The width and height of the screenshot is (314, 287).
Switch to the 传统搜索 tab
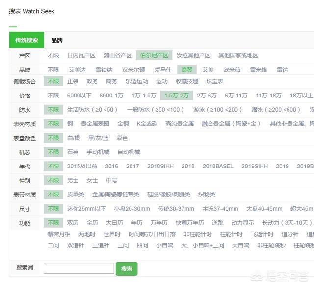26,40
